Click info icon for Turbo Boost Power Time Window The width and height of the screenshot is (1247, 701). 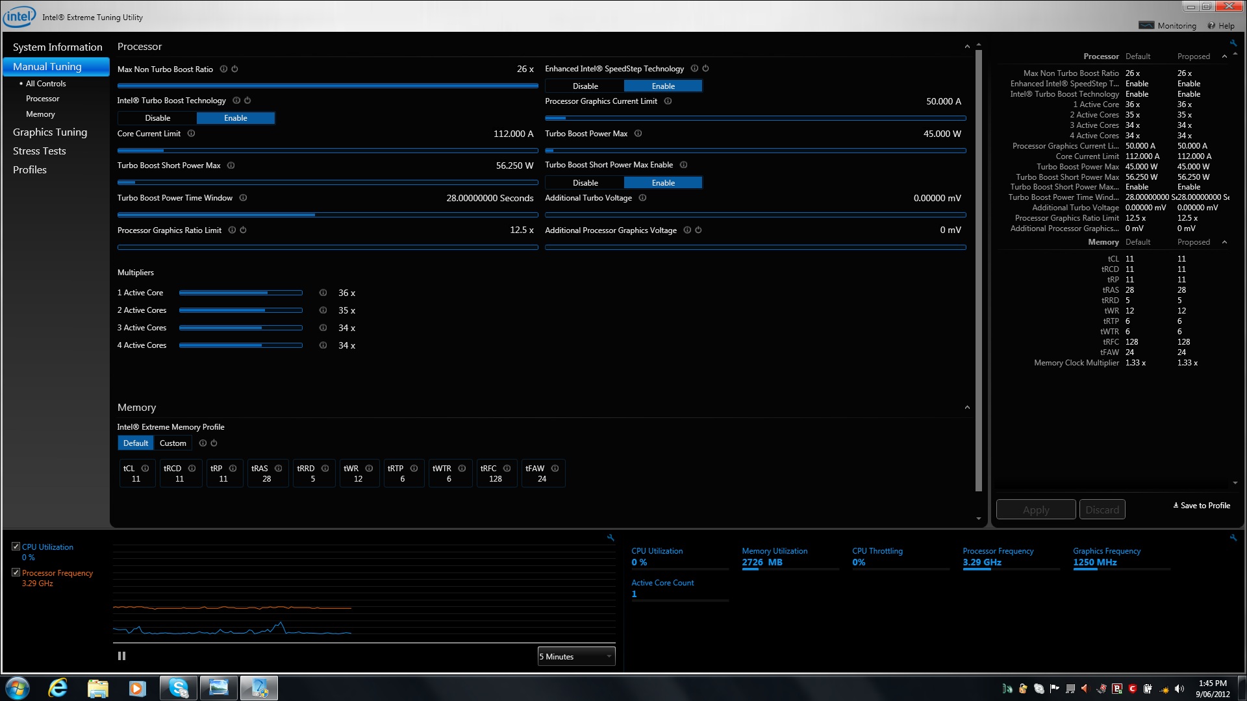243,198
